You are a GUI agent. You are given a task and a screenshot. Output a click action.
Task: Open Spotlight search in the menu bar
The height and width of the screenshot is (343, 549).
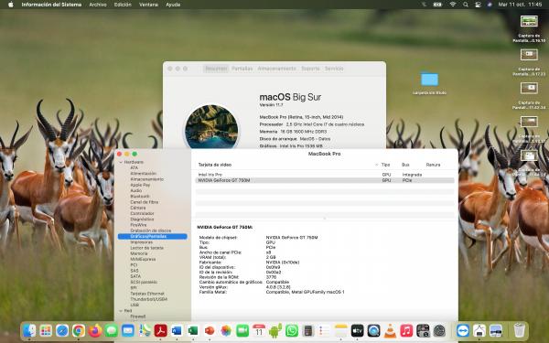(x=466, y=5)
